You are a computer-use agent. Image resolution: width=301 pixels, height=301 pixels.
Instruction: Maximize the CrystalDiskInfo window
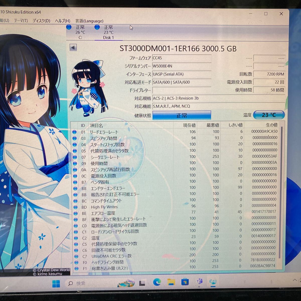(x=266, y=14)
